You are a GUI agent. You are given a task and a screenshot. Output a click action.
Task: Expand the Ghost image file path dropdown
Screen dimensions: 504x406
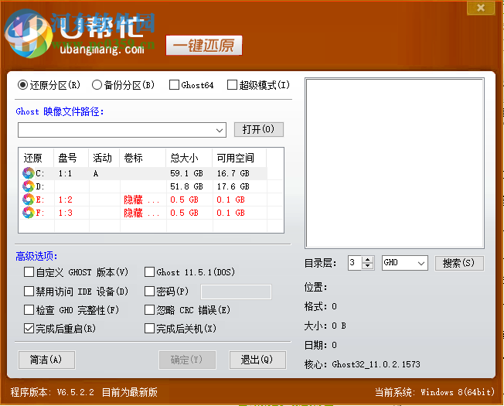220,130
